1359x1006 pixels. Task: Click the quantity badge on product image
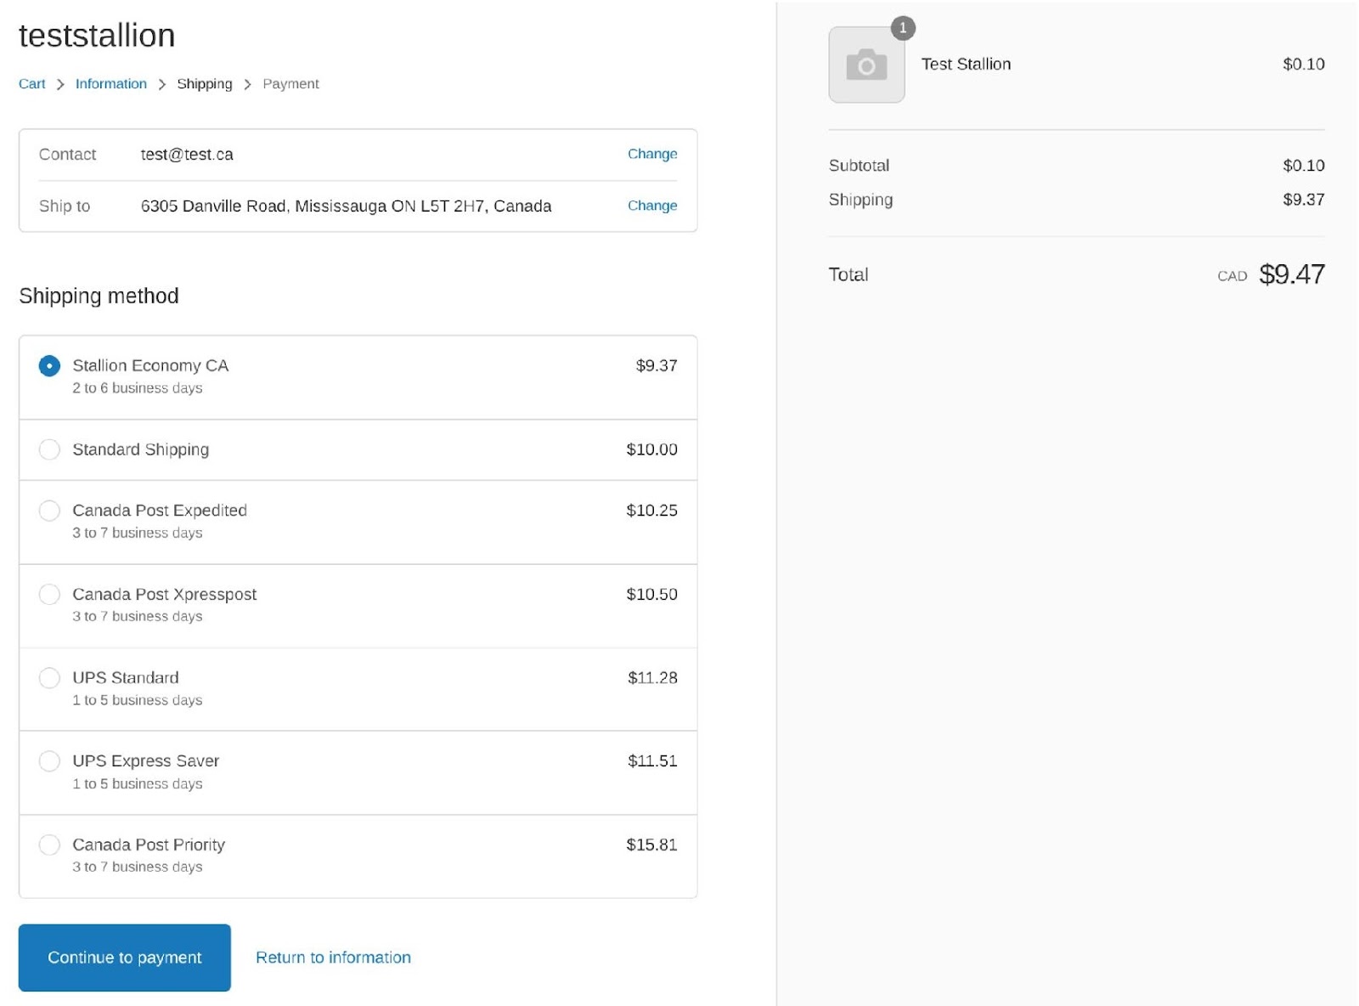[902, 28]
